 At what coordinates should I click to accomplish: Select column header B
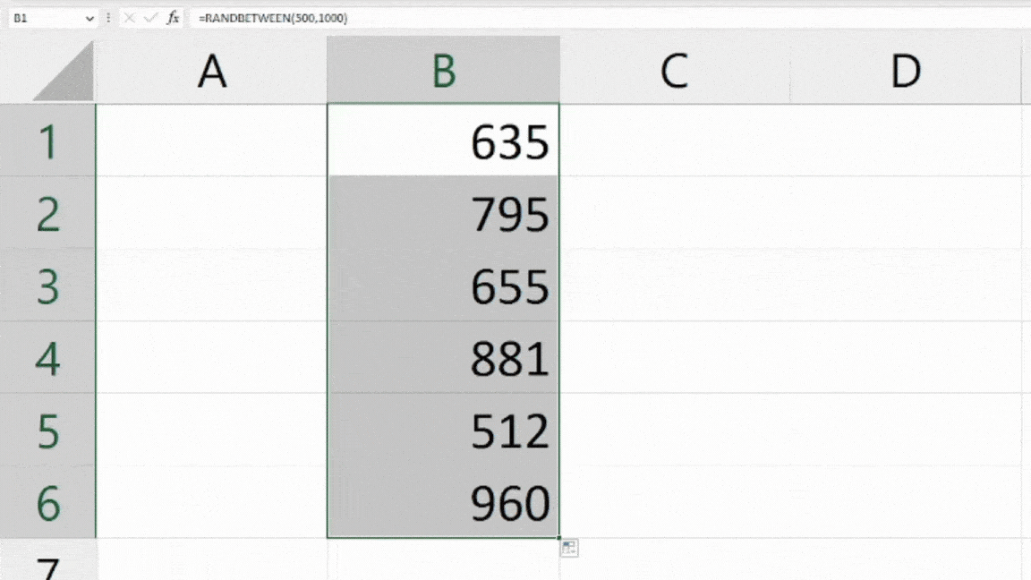pyautogui.click(x=443, y=71)
